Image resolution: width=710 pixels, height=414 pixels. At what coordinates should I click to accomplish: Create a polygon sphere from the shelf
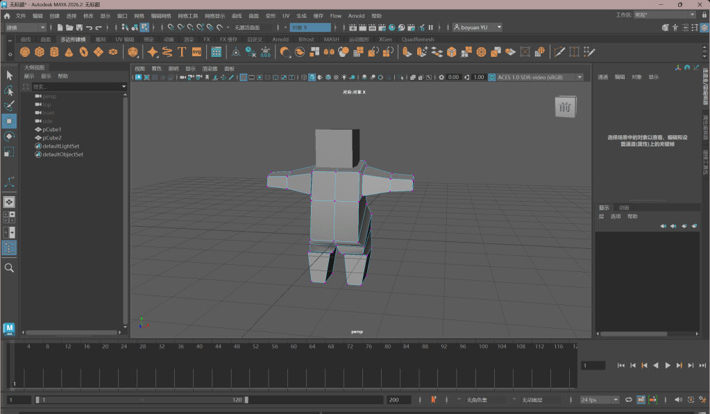point(25,52)
